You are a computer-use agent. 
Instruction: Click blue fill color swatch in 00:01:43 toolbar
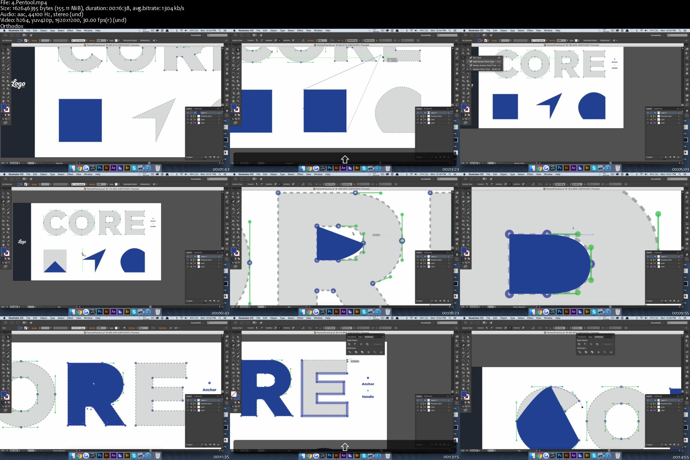click(x=4, y=107)
